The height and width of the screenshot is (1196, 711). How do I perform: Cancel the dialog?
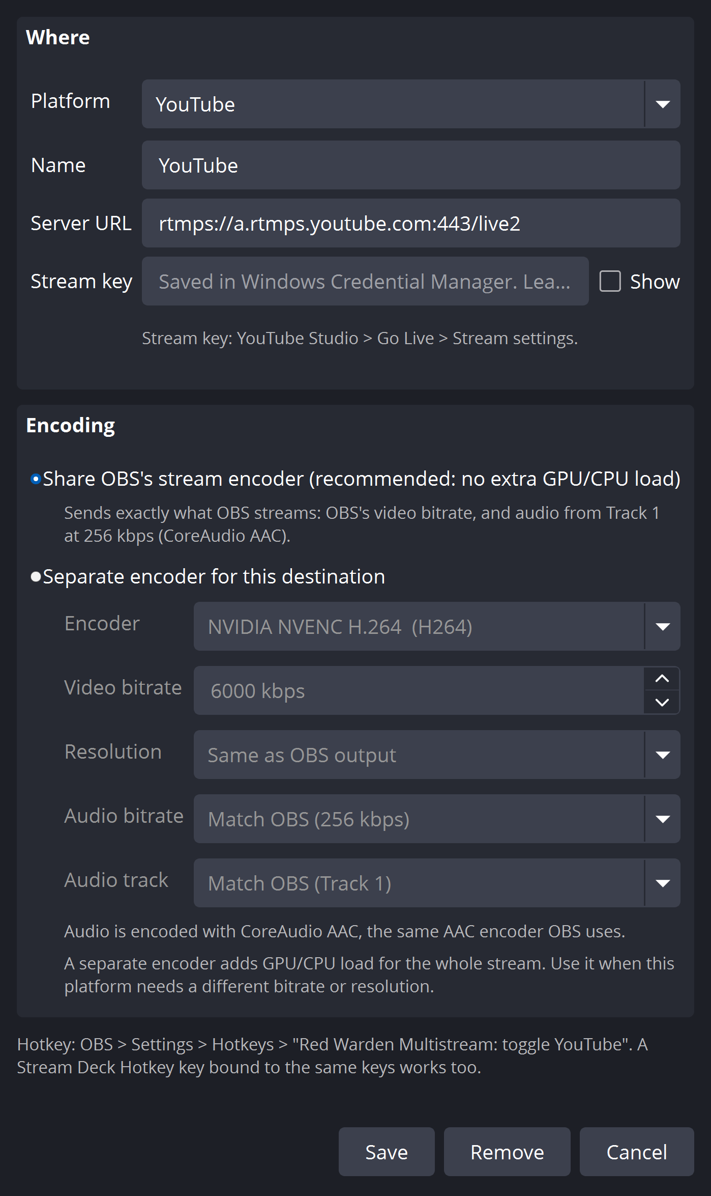coord(637,1152)
